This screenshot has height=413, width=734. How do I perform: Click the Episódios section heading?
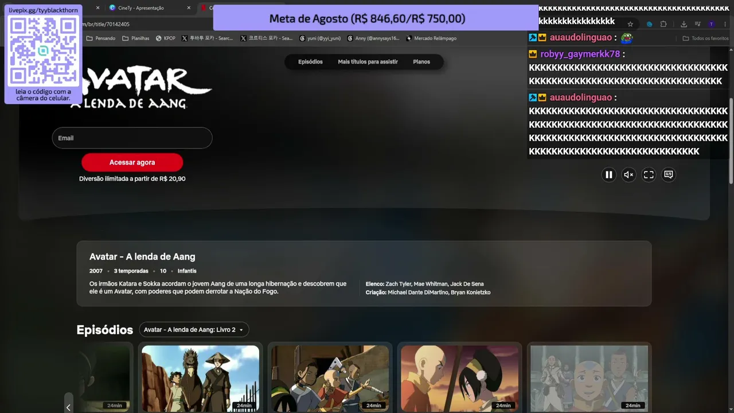[105, 330]
